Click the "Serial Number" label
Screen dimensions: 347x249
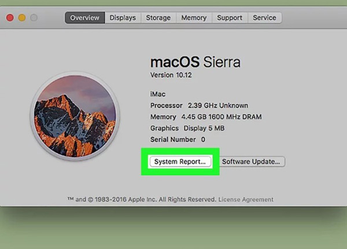(x=173, y=140)
